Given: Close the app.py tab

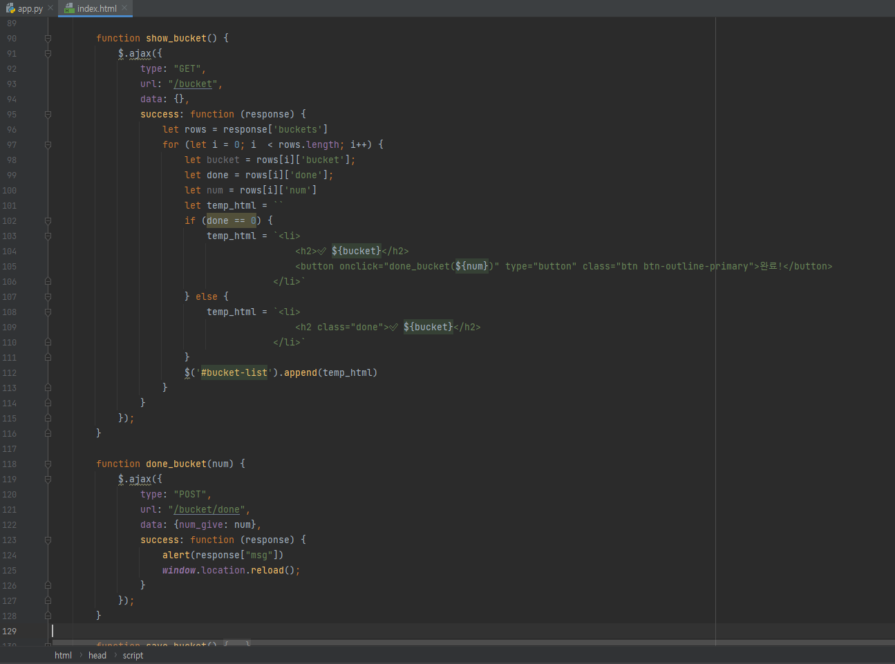Looking at the screenshot, I should (x=50, y=8).
